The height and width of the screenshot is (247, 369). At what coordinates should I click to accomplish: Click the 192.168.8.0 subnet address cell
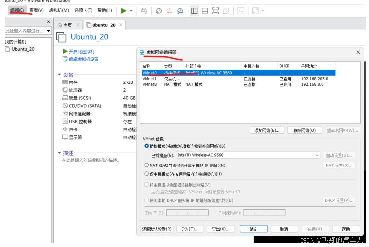(312, 84)
